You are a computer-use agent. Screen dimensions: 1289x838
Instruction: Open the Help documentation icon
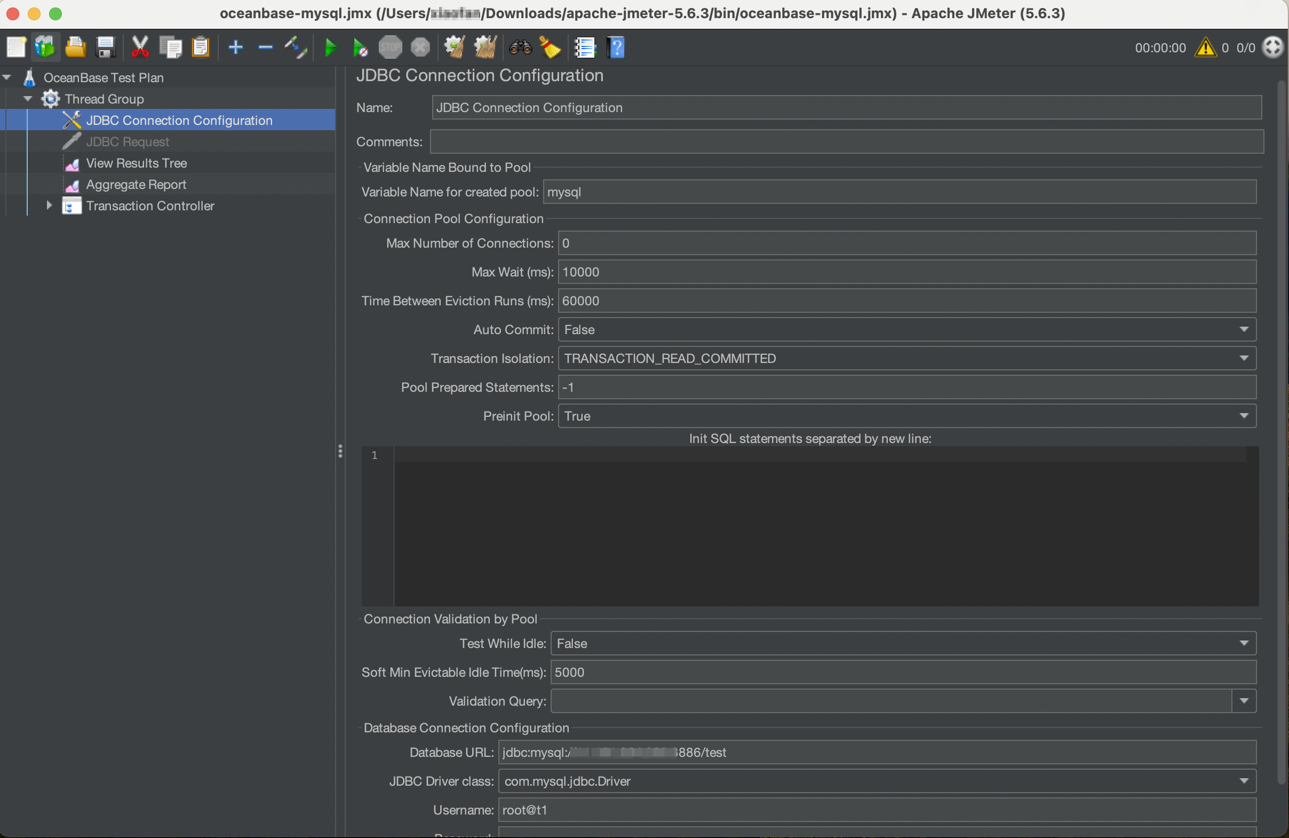616,48
